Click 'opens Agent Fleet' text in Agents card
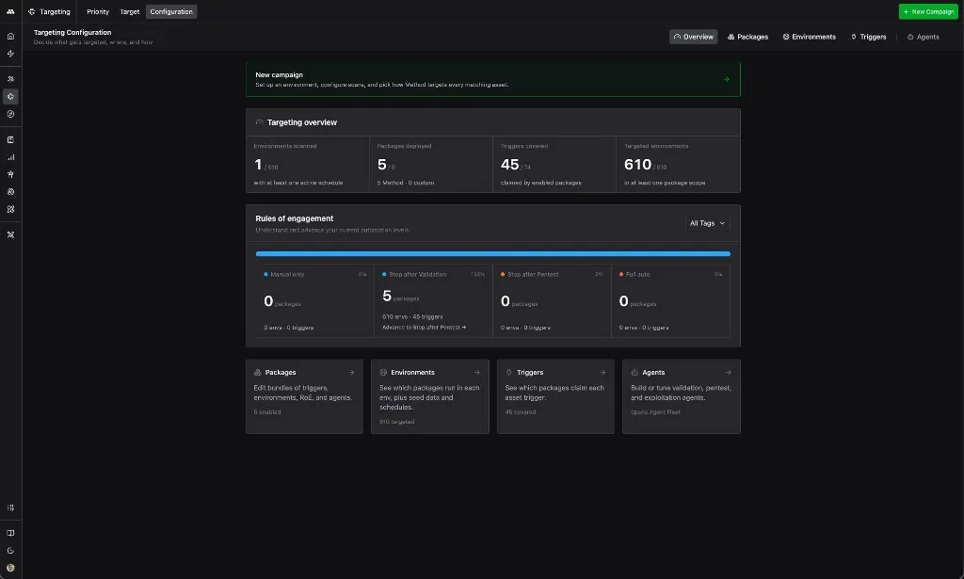964x579 pixels. [x=655, y=412]
